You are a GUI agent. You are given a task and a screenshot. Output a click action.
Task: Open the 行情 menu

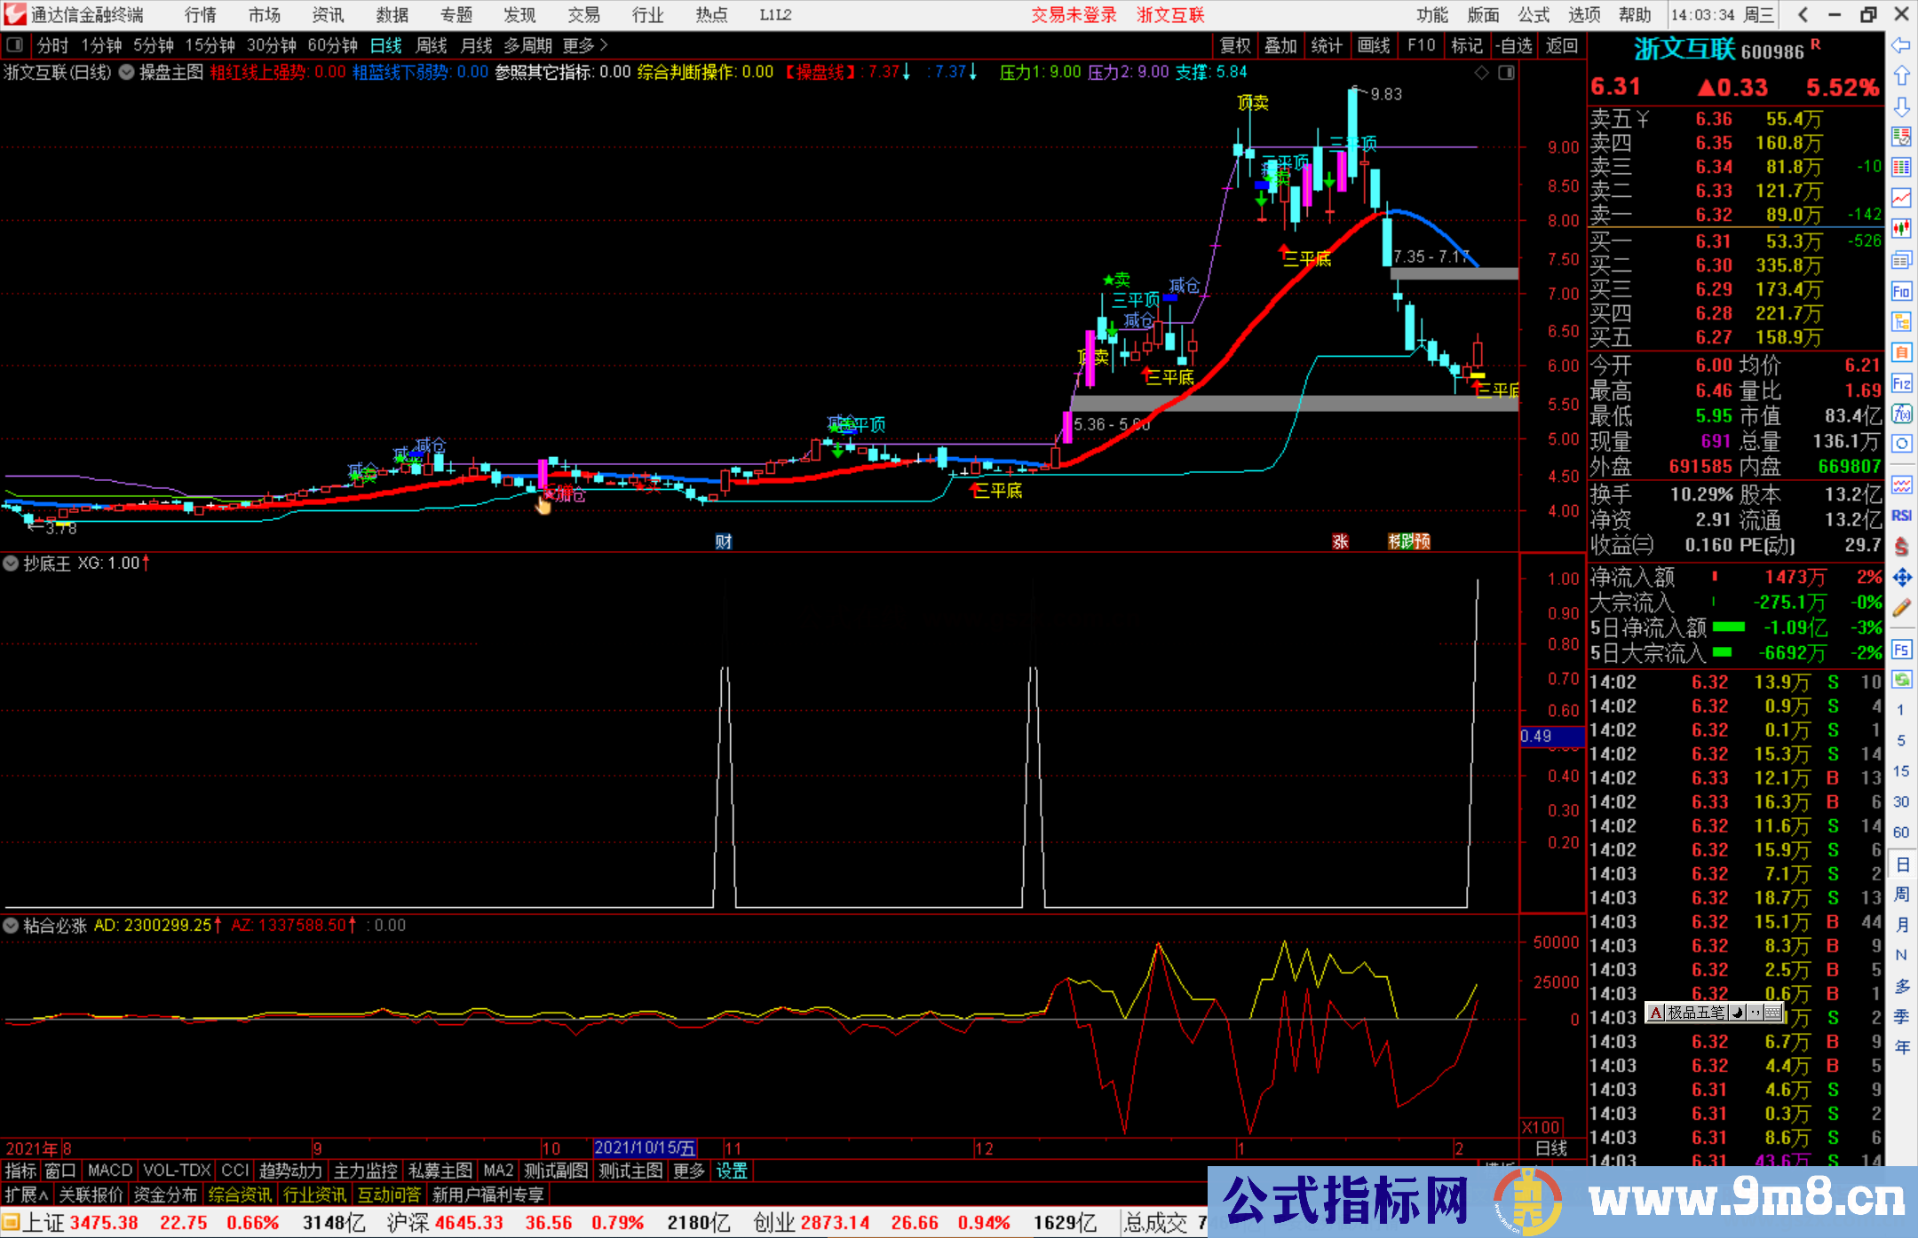point(200,15)
